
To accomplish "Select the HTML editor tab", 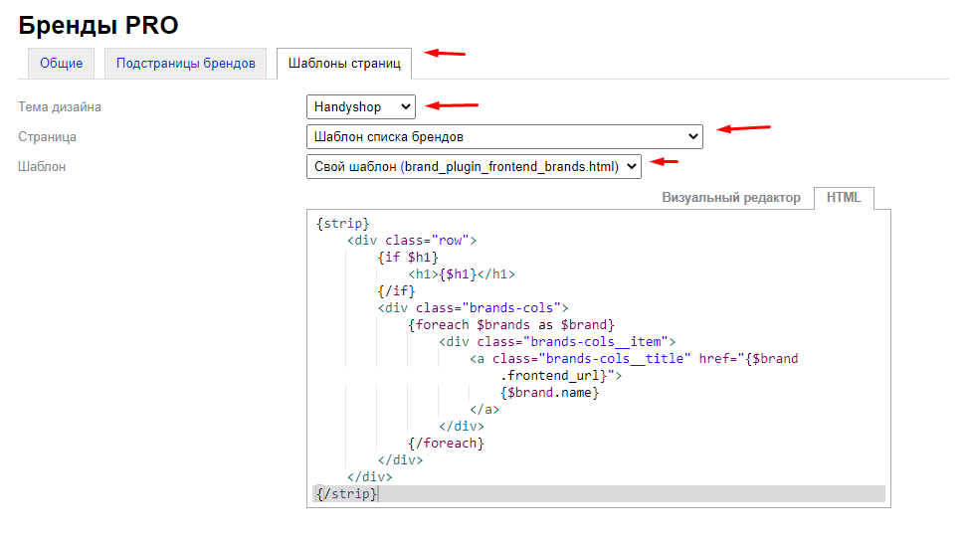I will point(843,198).
